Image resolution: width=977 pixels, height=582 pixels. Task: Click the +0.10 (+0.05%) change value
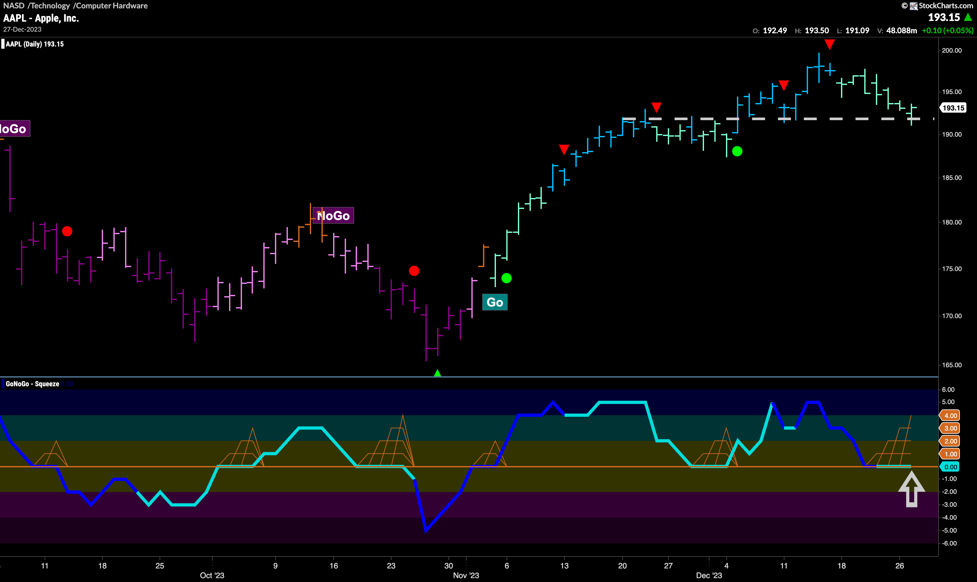[948, 30]
